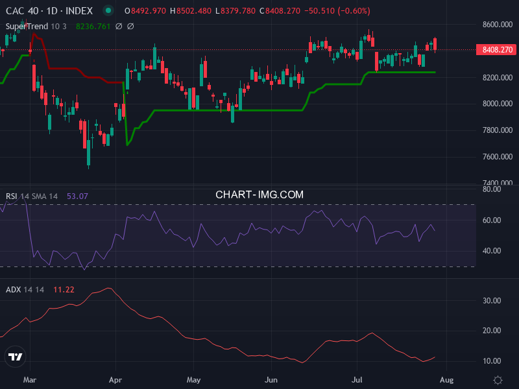The width and height of the screenshot is (519, 389).
Task: Click the 8600.000 price axis label
Action: pos(498,25)
